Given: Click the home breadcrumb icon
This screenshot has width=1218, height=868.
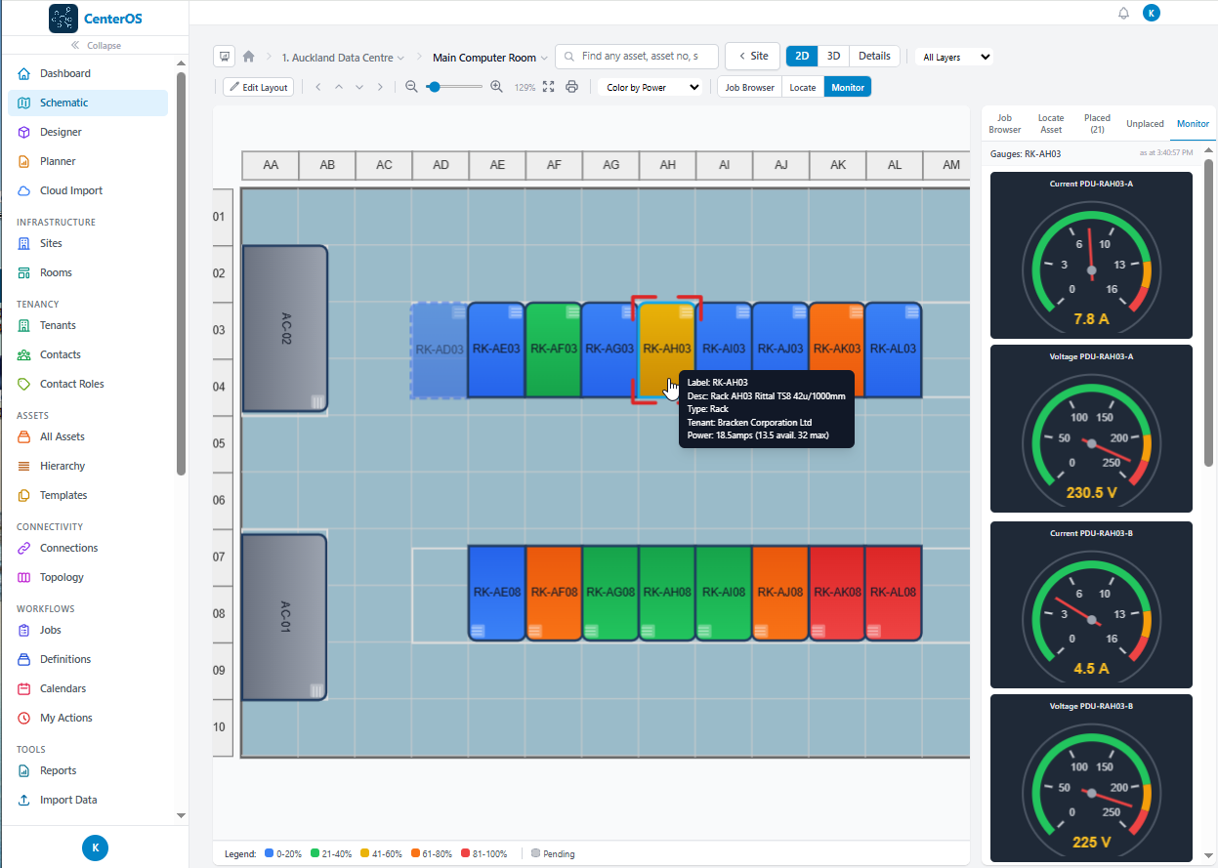Looking at the screenshot, I should pos(249,57).
